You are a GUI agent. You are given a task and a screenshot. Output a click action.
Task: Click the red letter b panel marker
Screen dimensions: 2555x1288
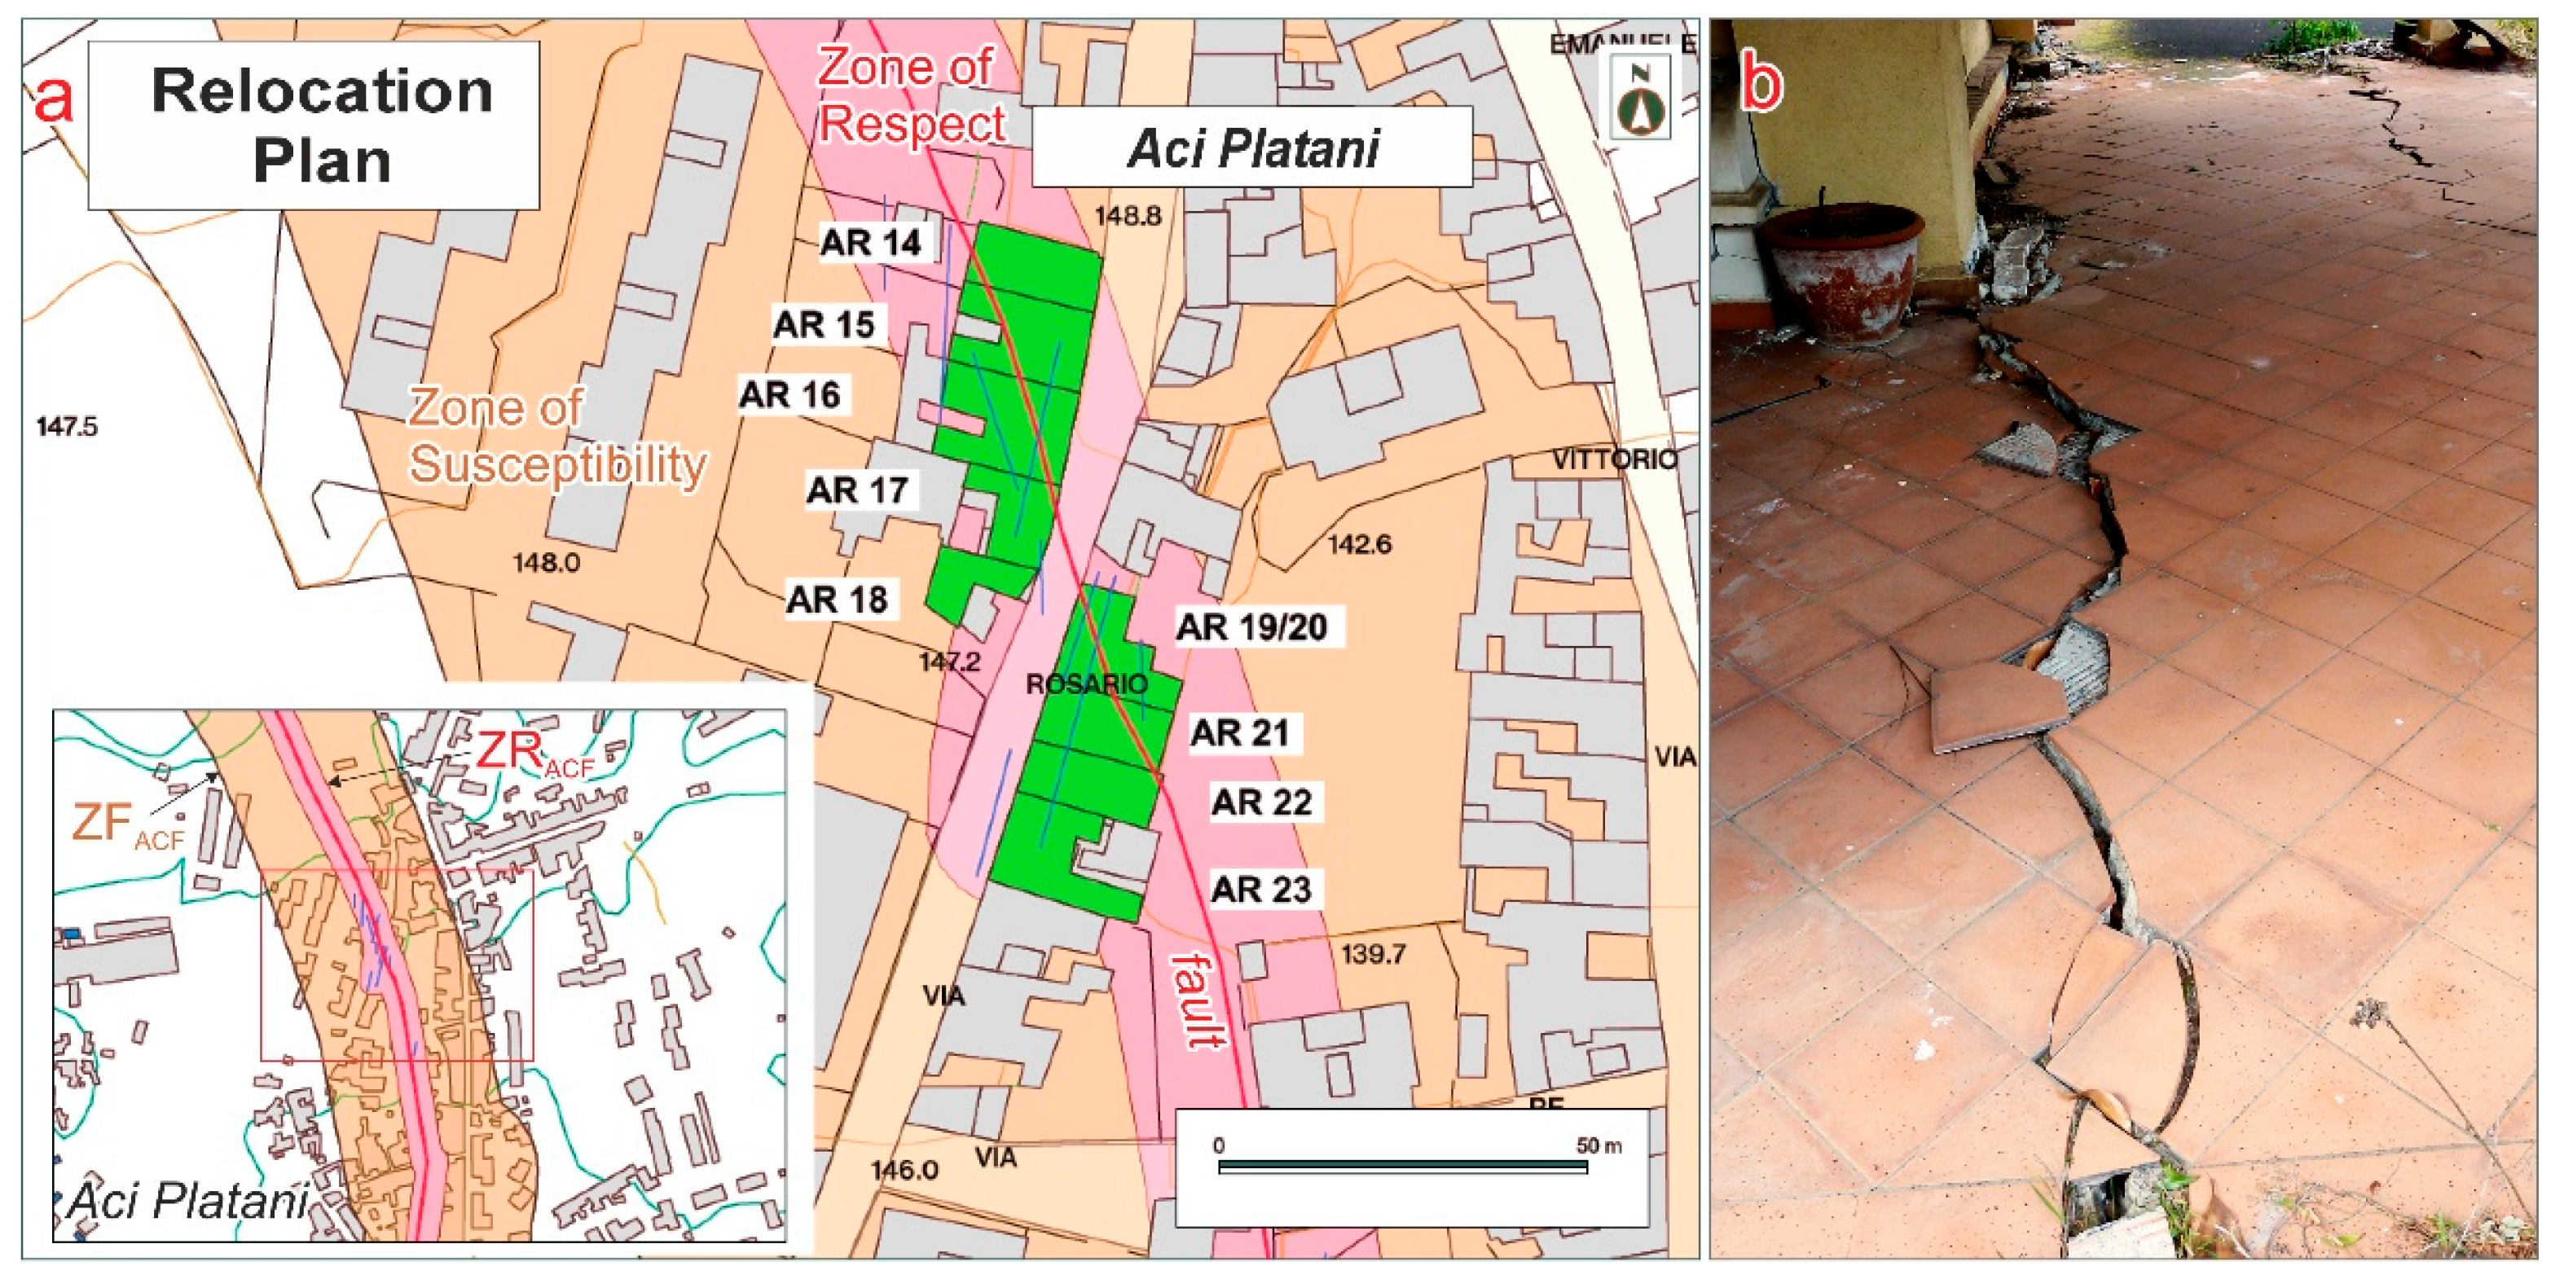[1762, 83]
